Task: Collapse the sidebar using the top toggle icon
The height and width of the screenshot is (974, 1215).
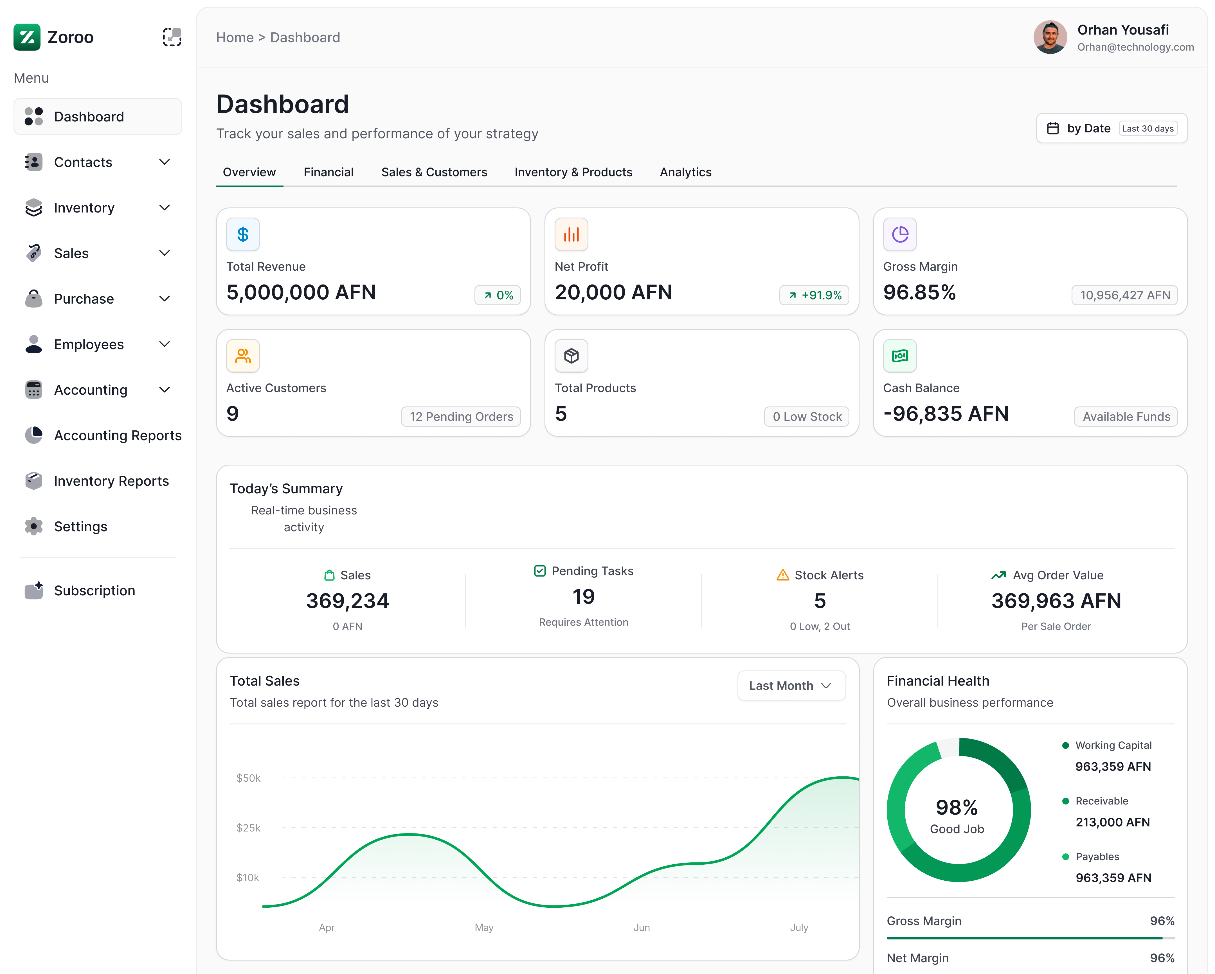Action: click(172, 37)
